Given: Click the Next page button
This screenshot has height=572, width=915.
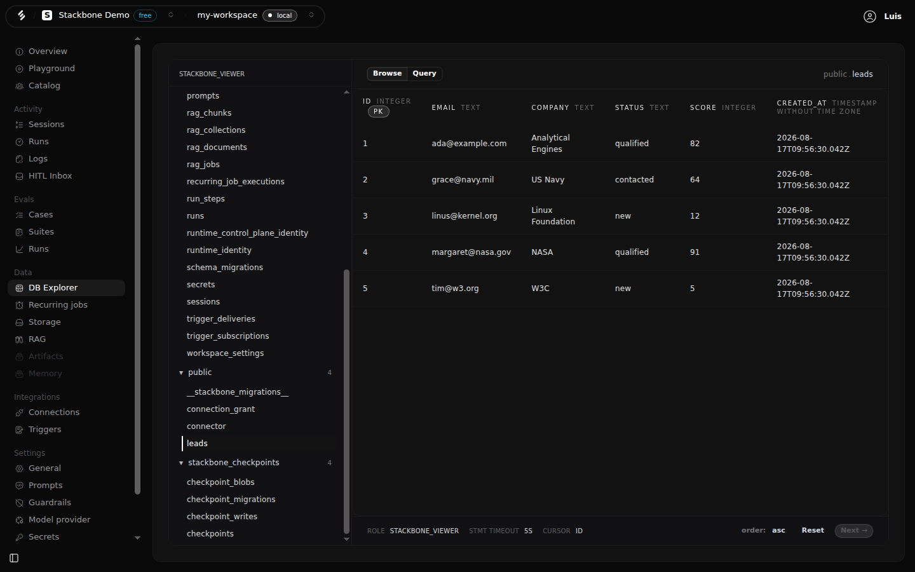Looking at the screenshot, I should pos(854,531).
